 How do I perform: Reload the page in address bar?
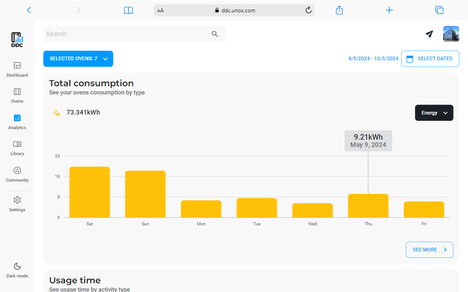click(308, 10)
